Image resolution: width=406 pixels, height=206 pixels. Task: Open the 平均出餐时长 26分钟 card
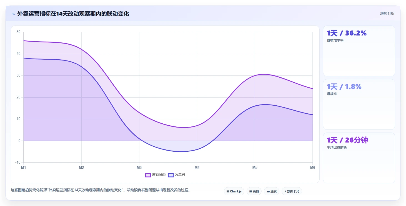359,158
